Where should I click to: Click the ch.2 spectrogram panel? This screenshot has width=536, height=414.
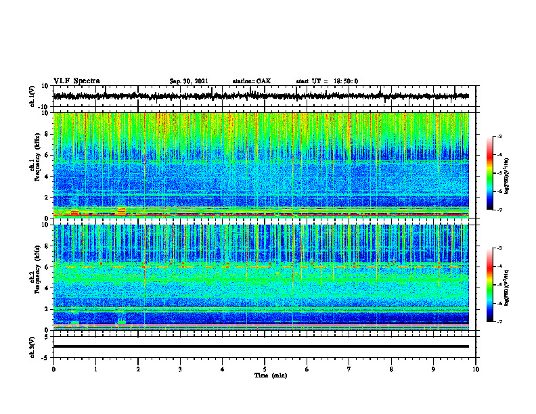pos(261,277)
